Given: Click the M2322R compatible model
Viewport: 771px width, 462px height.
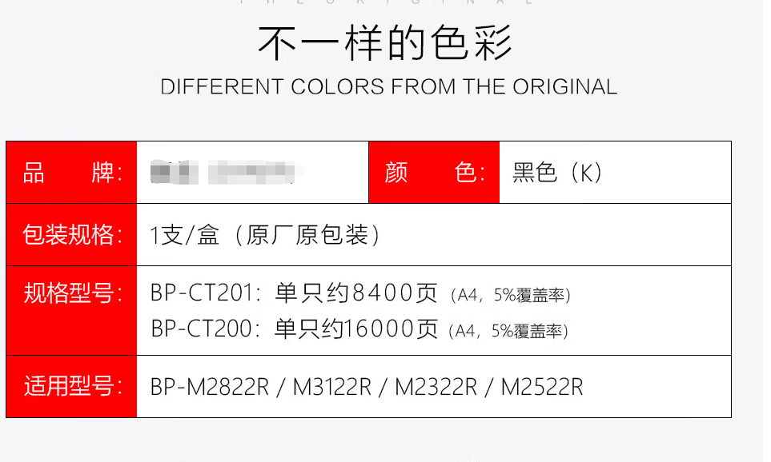Looking at the screenshot, I should coord(436,387).
